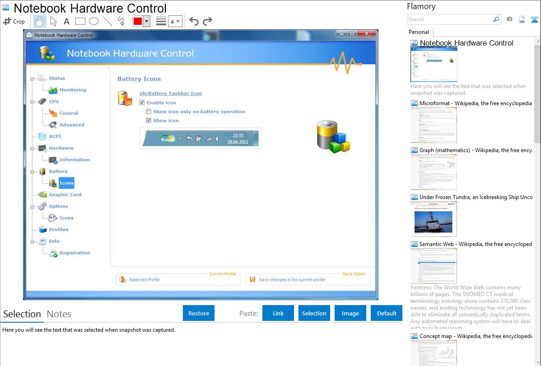Click the Flamory search field
Viewport: 541px width, 366px height.
coord(450,19)
